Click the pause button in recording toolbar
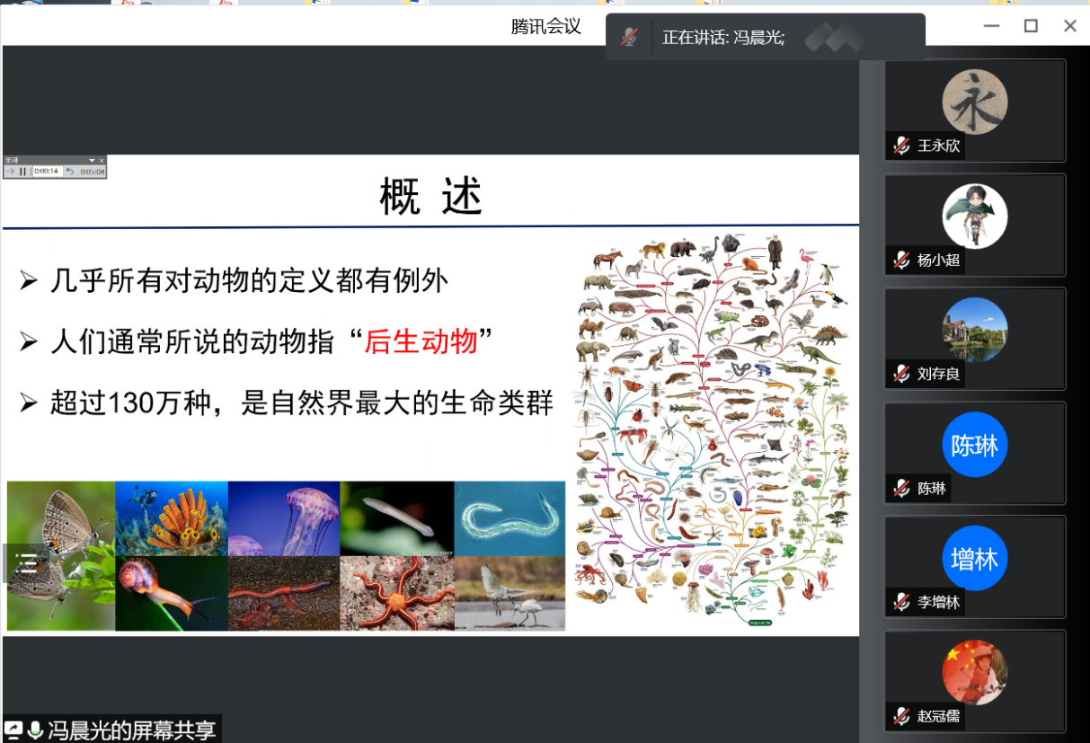 pyautogui.click(x=23, y=172)
